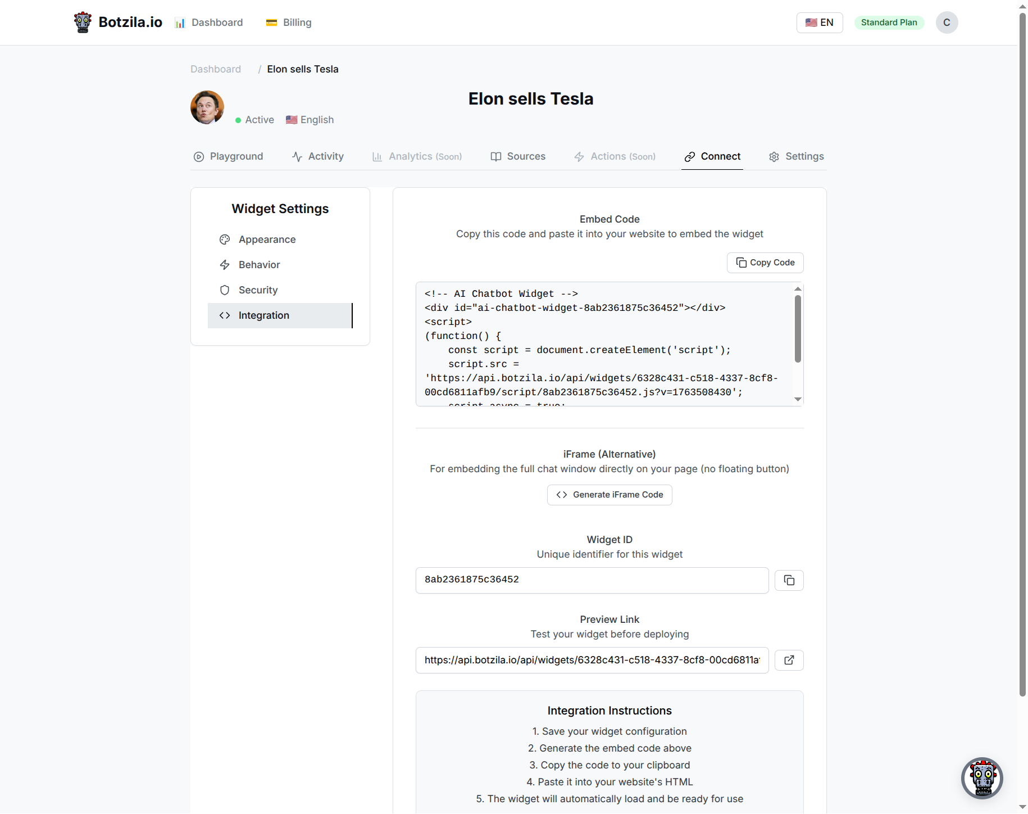
Task: Click the Preview Link URL field
Action: pos(592,660)
